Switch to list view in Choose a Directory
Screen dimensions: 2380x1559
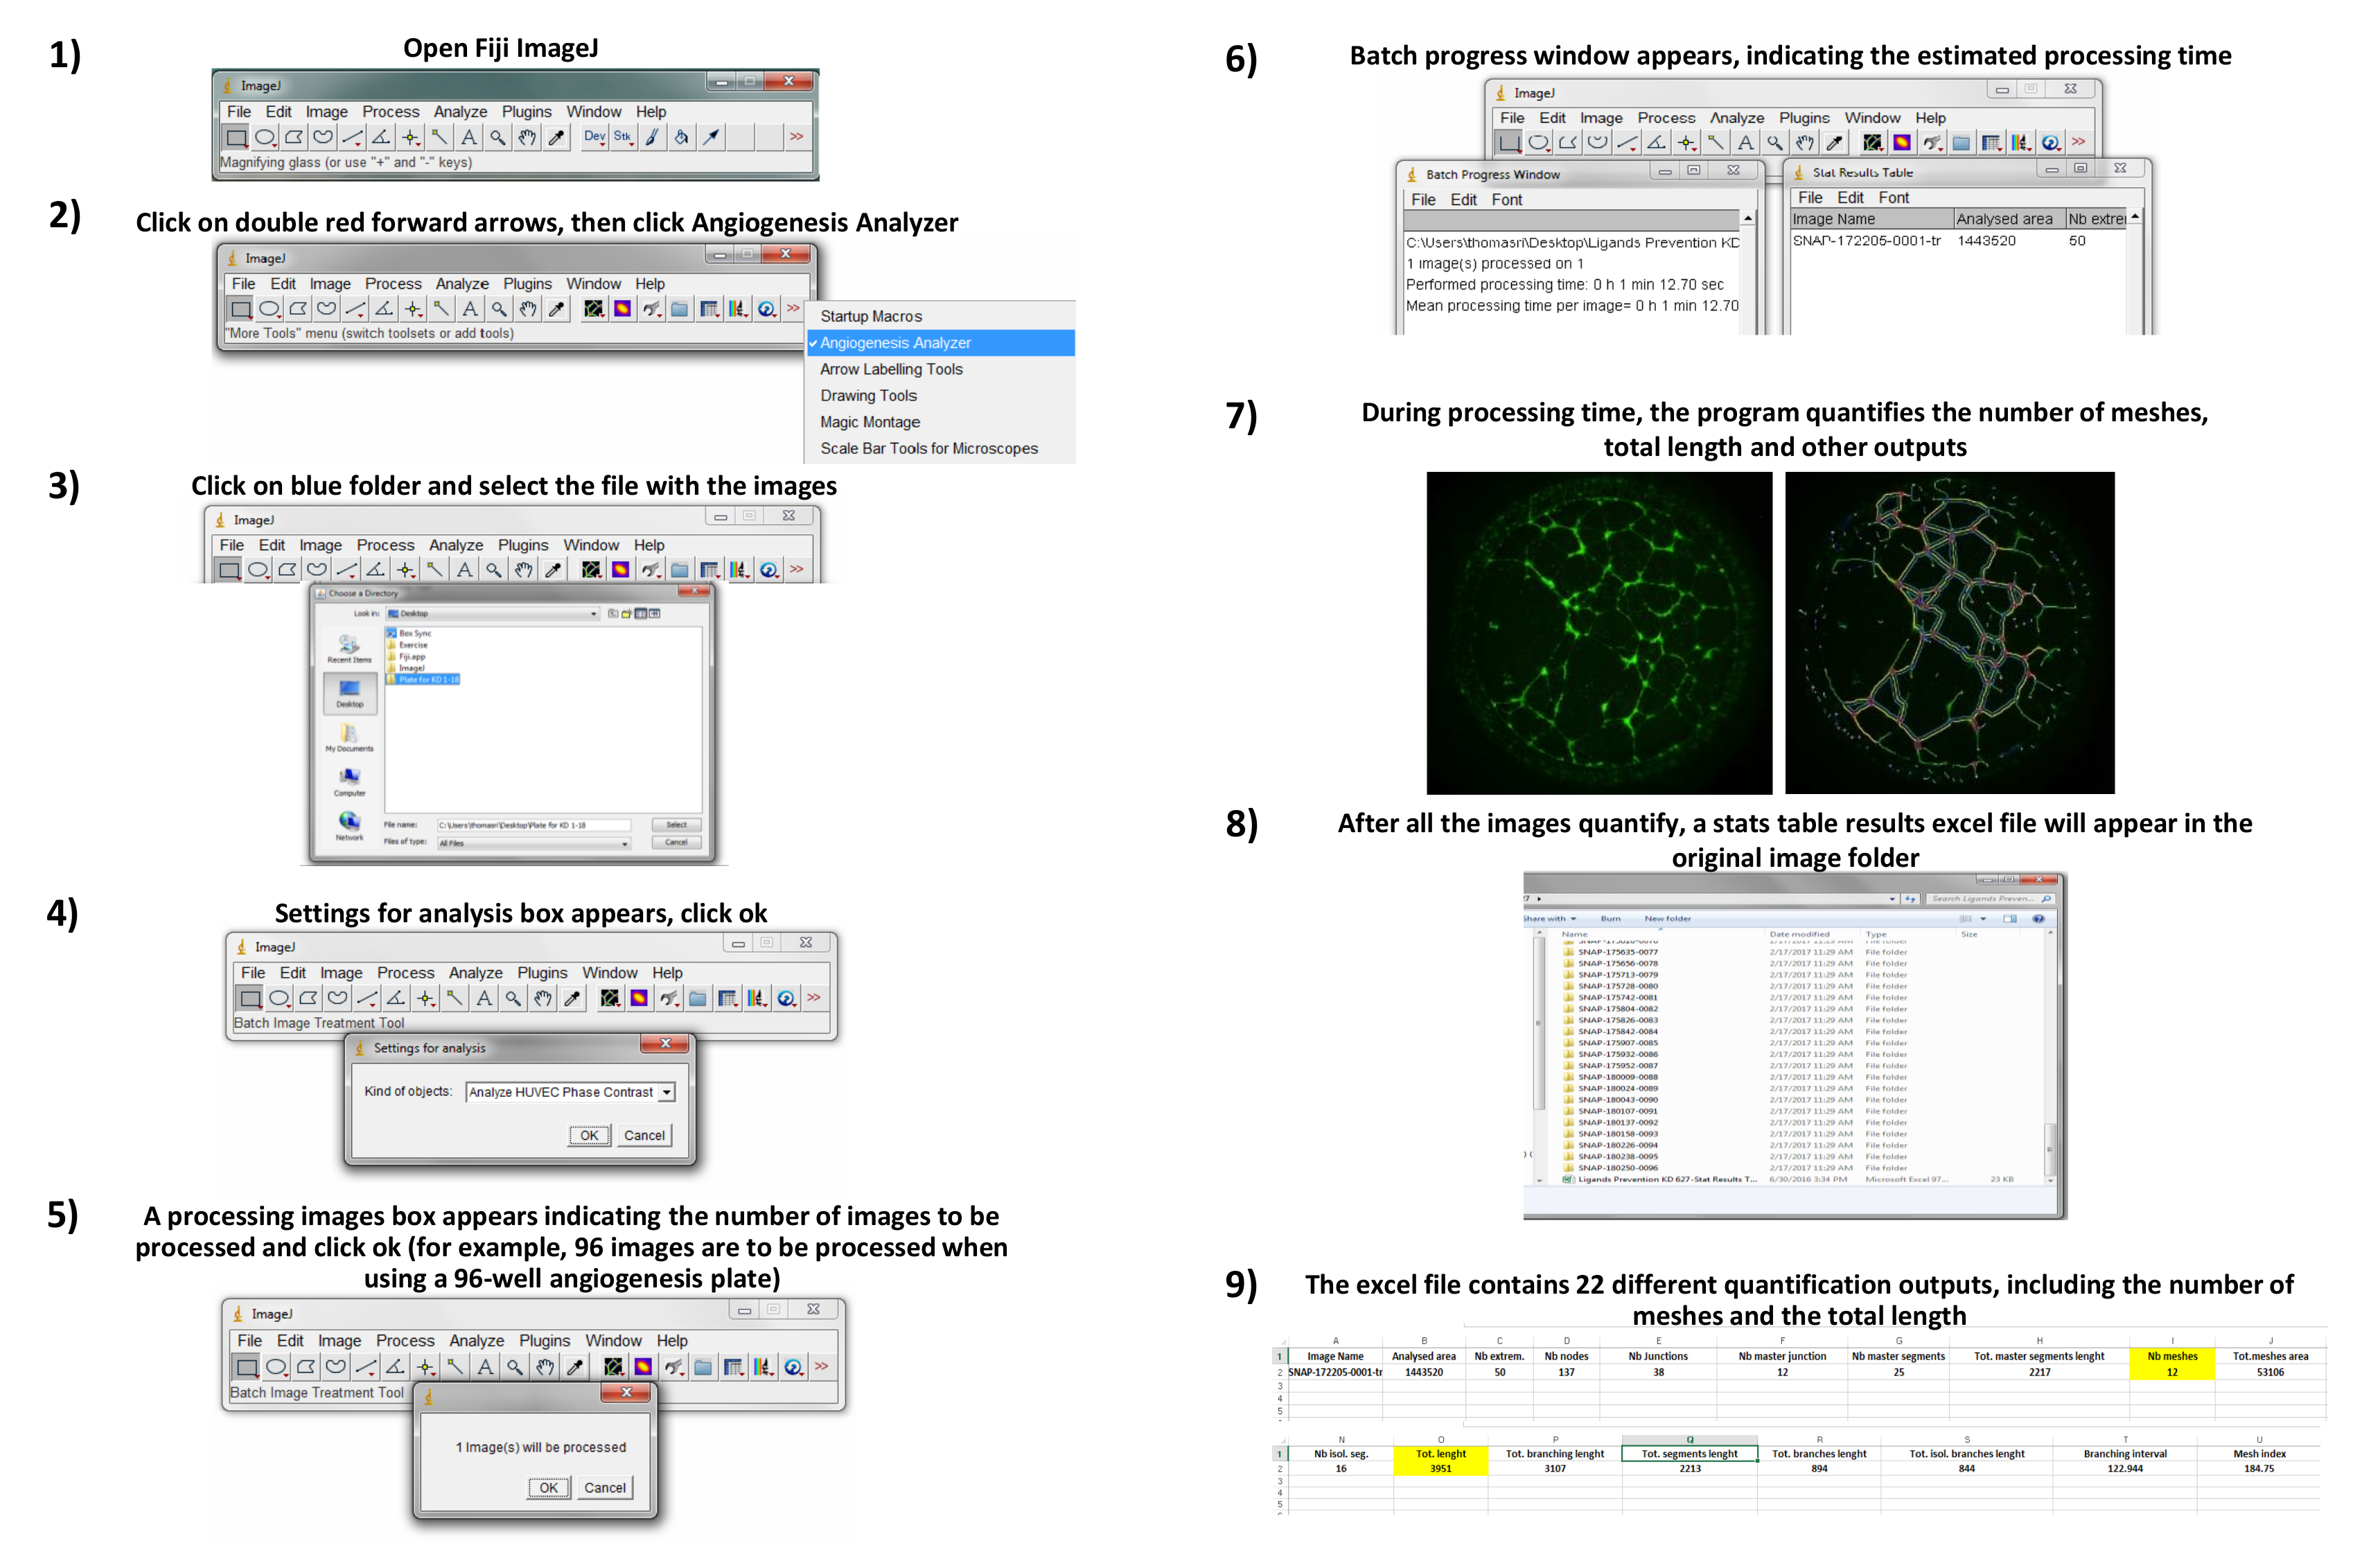coord(641,614)
